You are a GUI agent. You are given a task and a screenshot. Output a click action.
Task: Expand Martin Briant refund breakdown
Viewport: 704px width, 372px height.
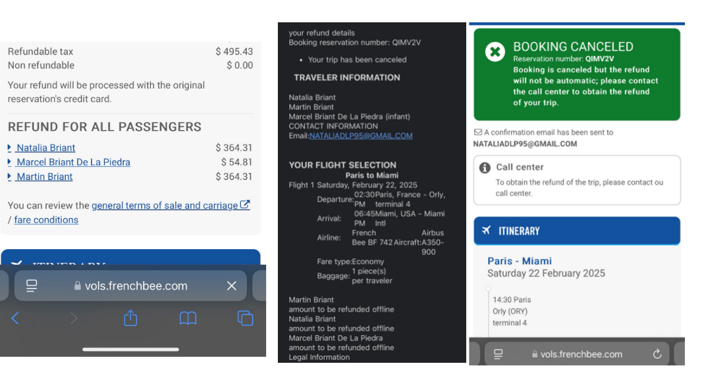[x=44, y=177]
